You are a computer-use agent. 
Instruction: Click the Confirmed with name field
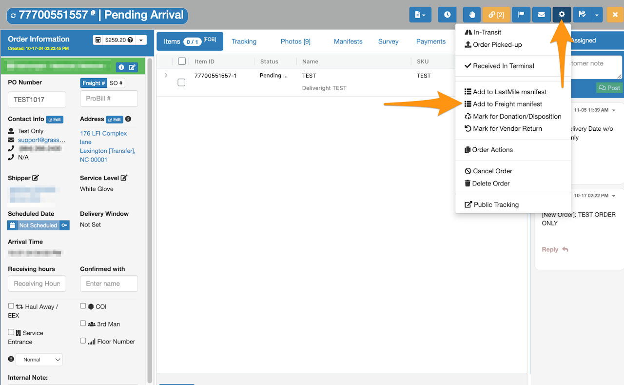tap(109, 284)
